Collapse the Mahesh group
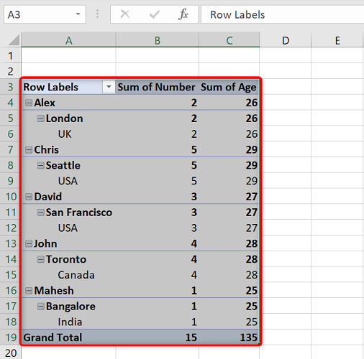Image resolution: width=364 pixels, height=359 pixels. [29, 291]
